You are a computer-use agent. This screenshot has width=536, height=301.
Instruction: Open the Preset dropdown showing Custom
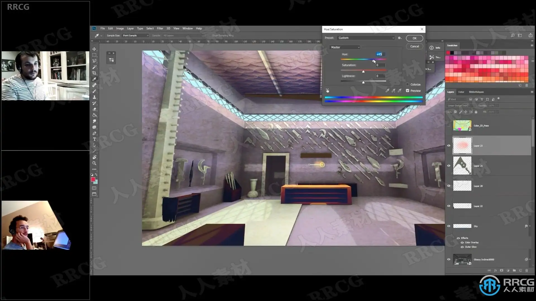[x=366, y=38]
